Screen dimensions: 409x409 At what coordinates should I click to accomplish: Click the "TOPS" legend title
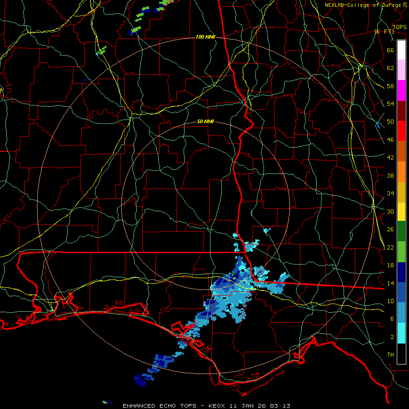click(x=399, y=27)
